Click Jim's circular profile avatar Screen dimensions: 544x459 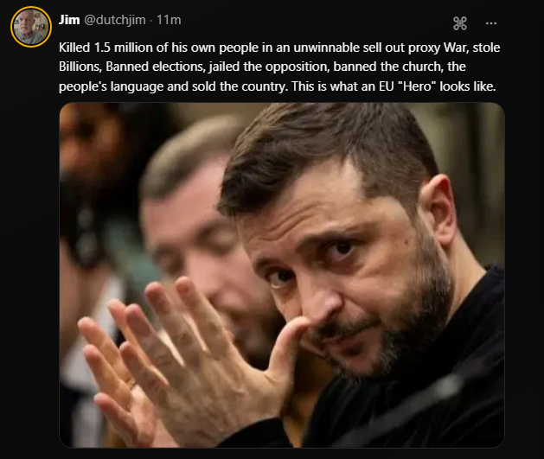tap(31, 27)
